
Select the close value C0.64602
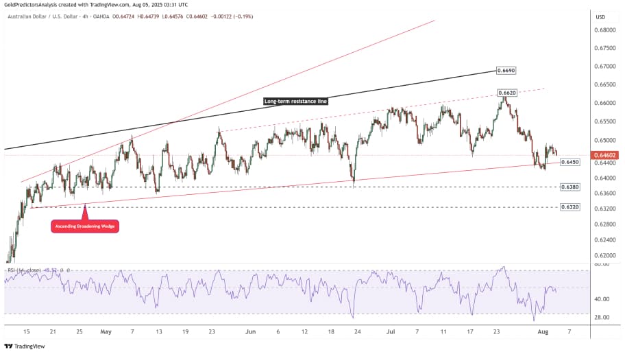pos(197,16)
